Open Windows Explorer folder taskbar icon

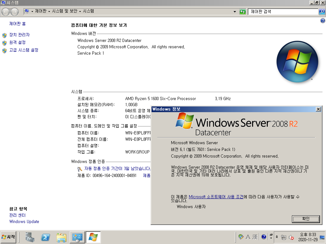coord(61,237)
